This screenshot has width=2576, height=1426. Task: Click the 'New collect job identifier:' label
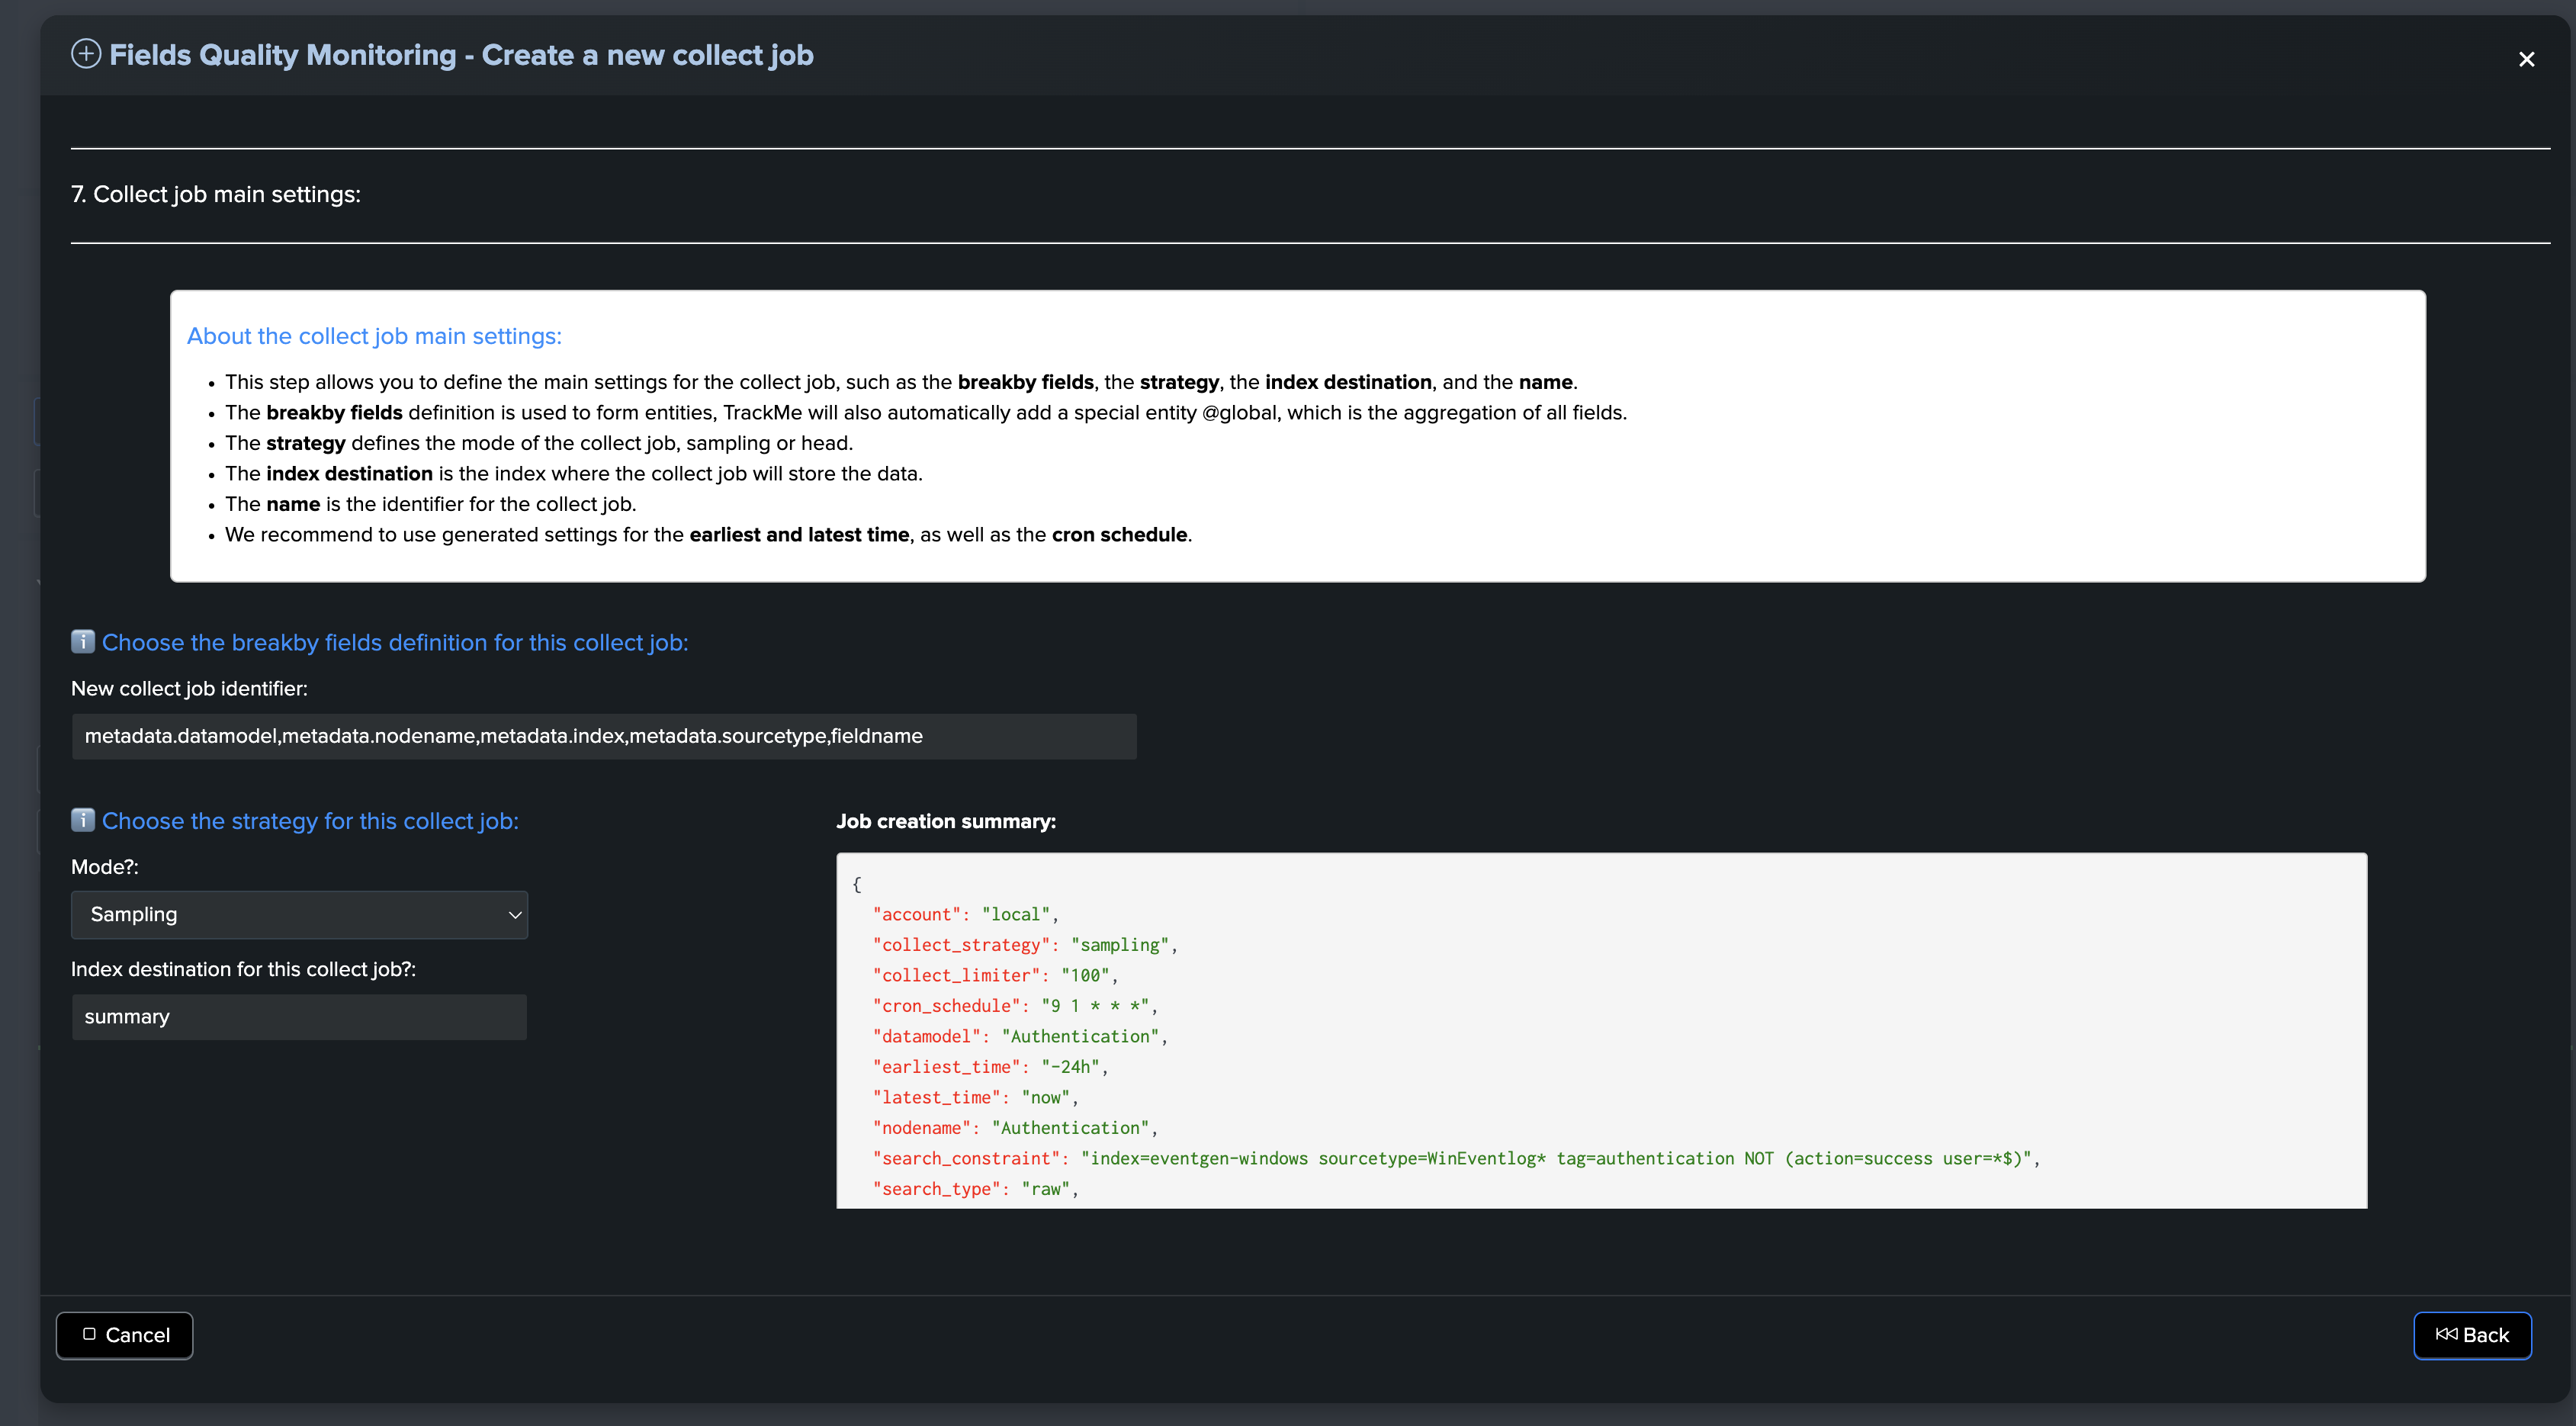(x=189, y=688)
